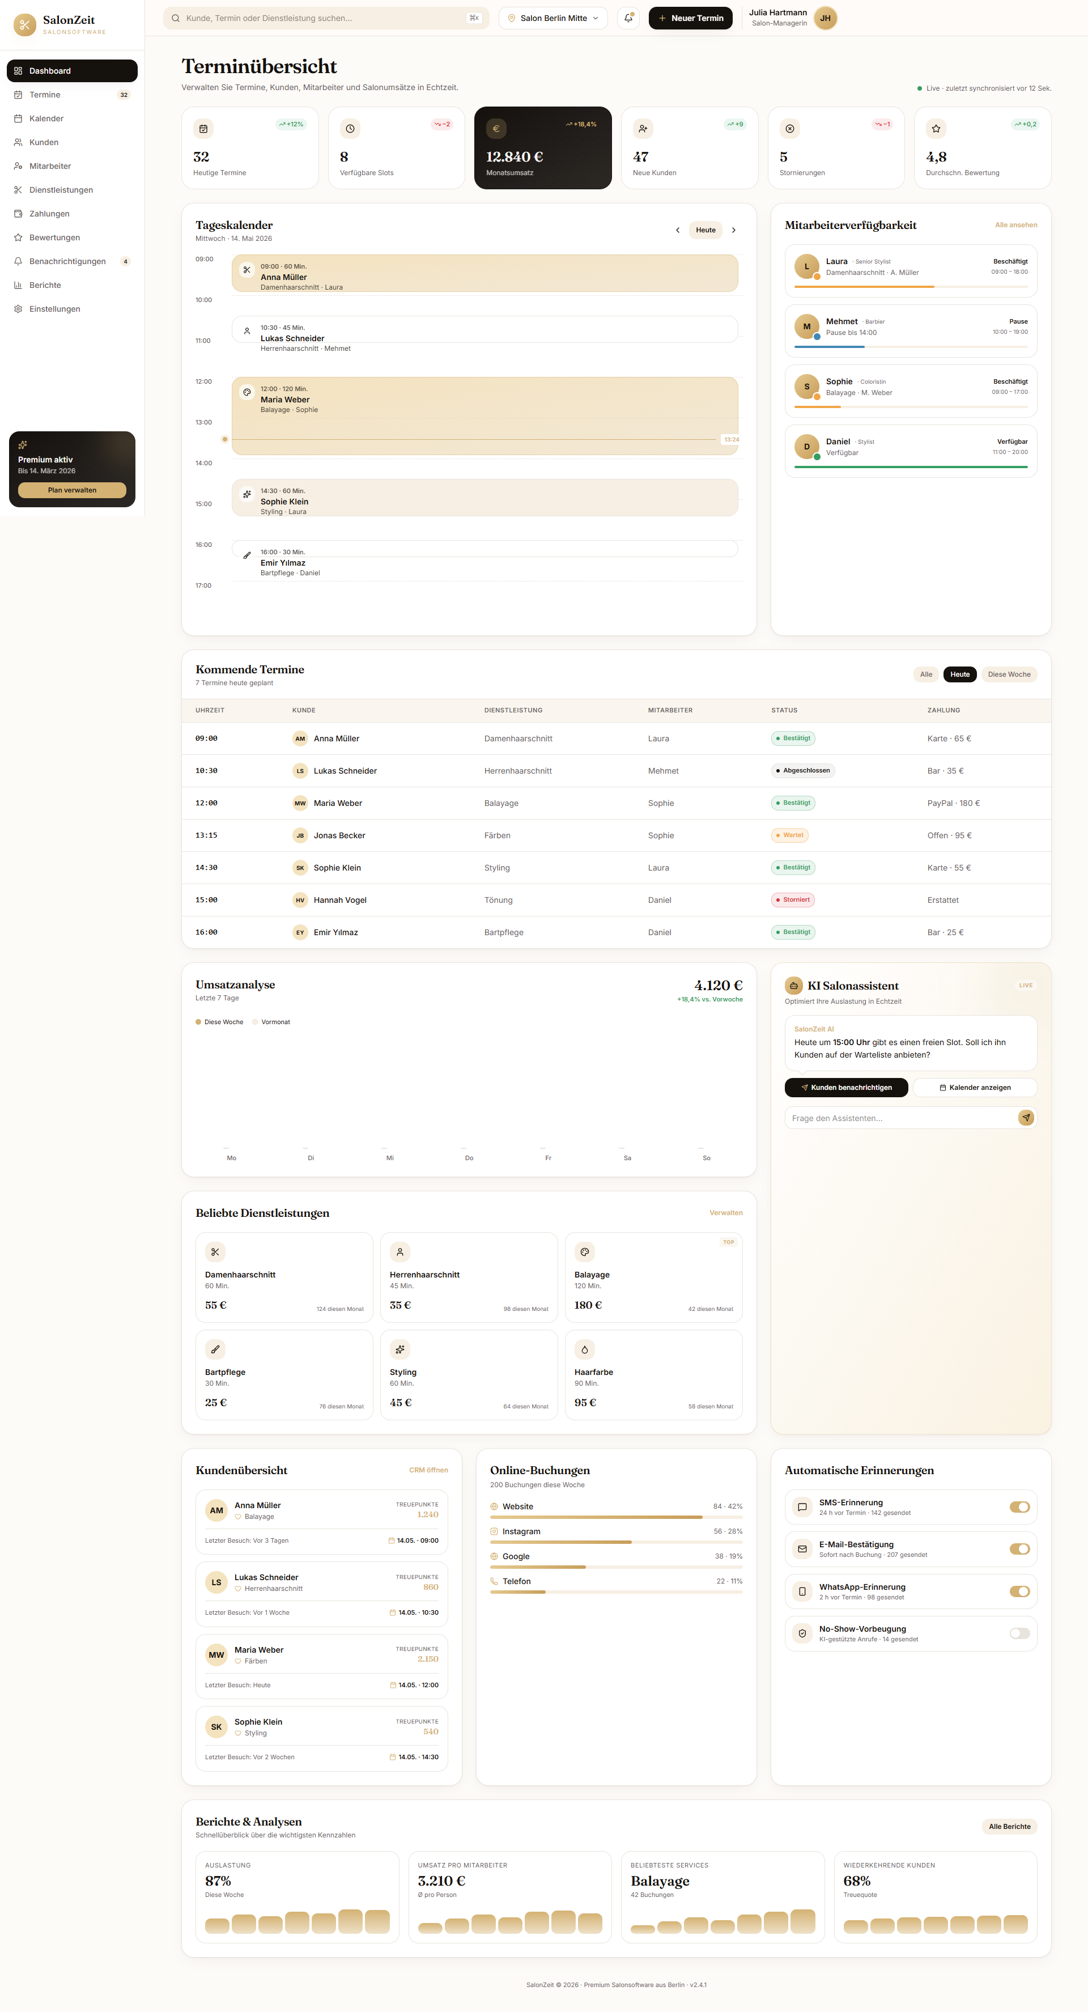Click the SMS-Erinnerung message icon
This screenshot has width=1088, height=2012.
click(x=802, y=1508)
